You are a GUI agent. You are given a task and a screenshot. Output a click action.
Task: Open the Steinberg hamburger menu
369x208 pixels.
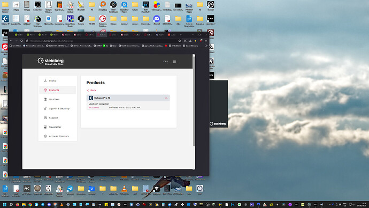coord(174,61)
